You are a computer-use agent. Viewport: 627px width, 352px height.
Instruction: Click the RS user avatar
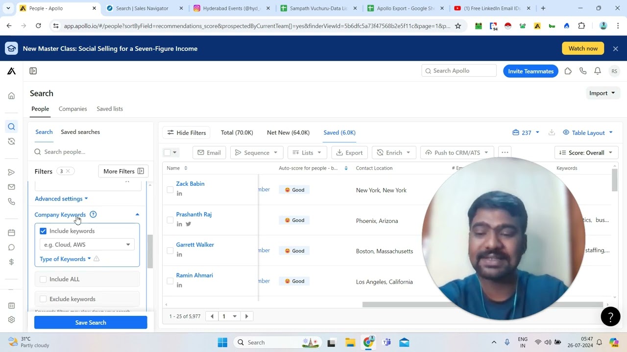[x=614, y=71]
